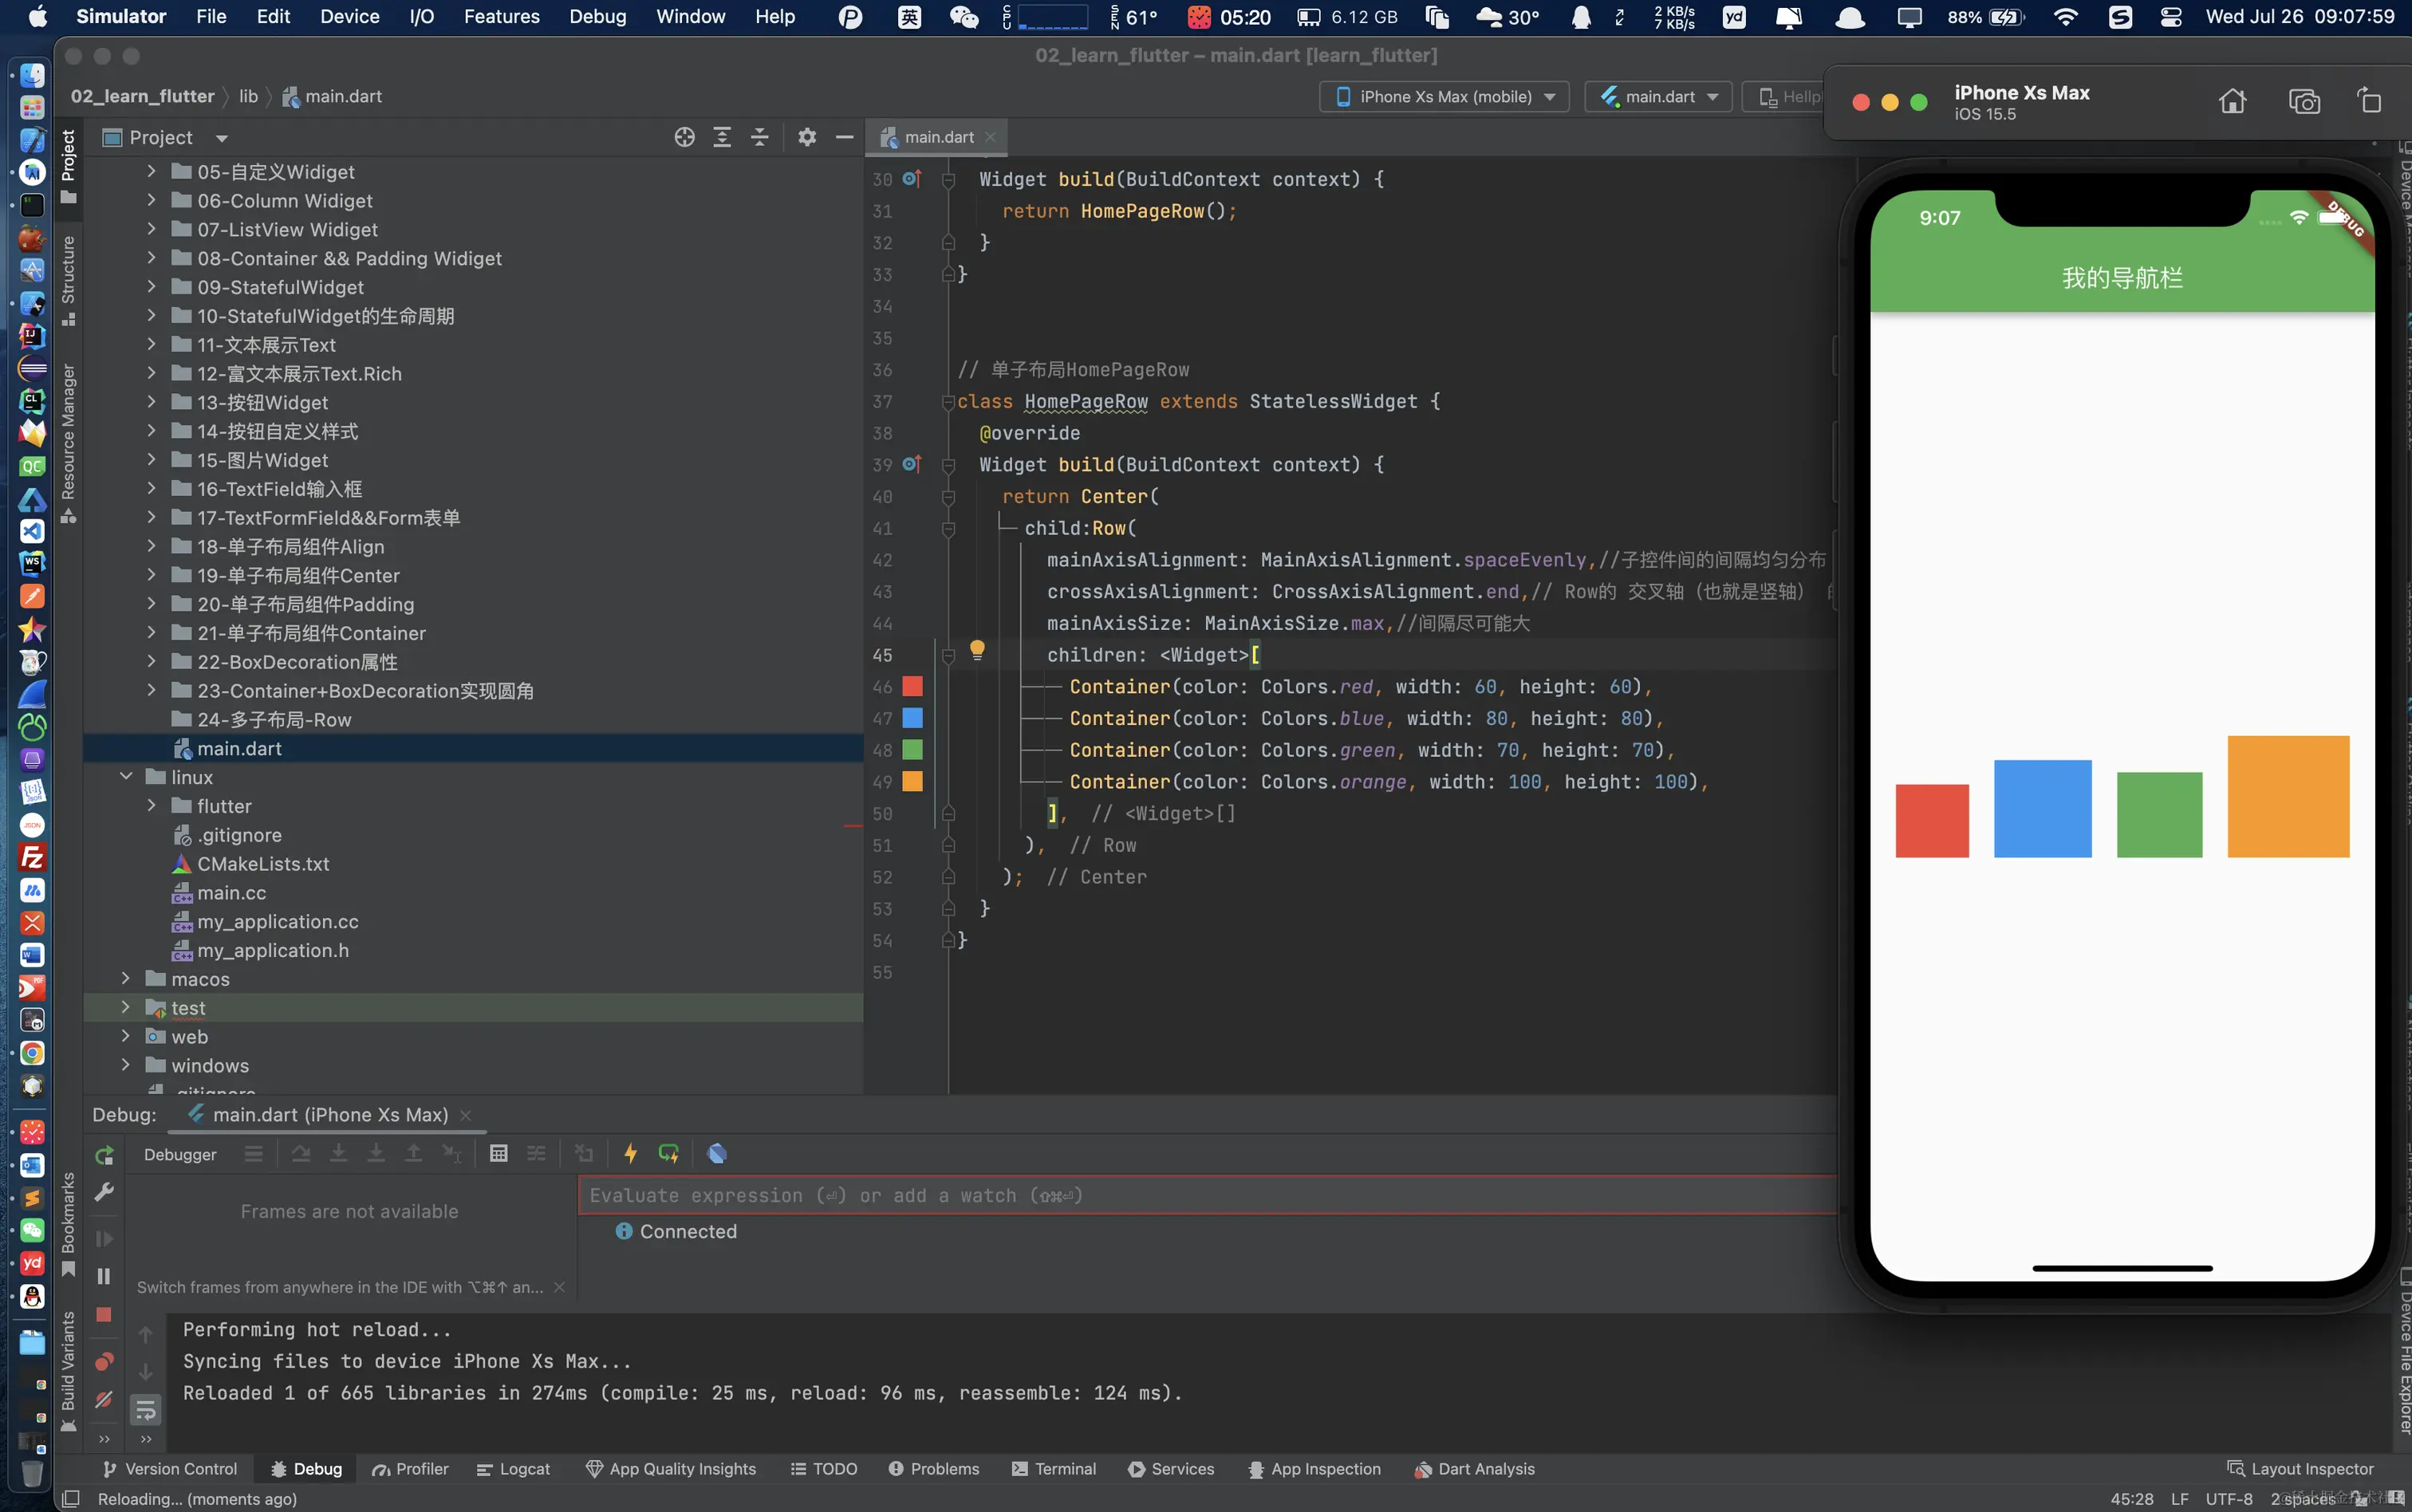This screenshot has width=2412, height=1512.
Task: Pause the running program
Action: point(103,1277)
